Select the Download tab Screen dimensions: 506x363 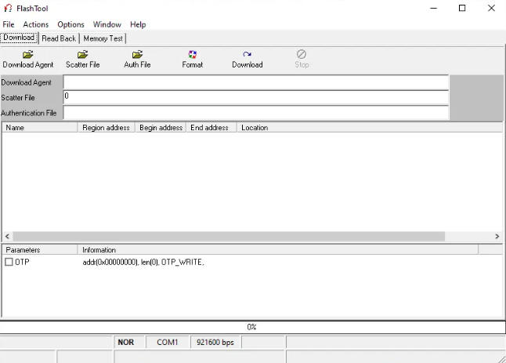[19, 38]
